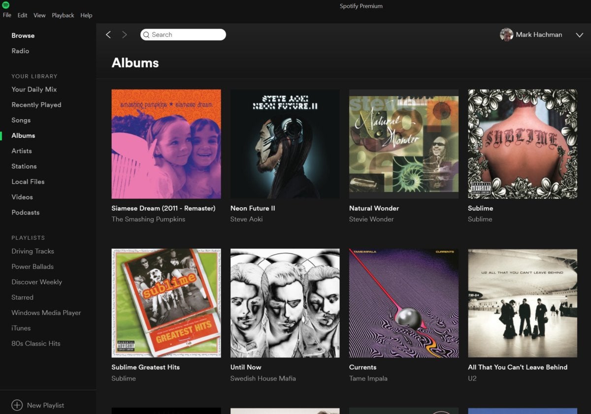
Task: Click the Sublime Greatest Hits title
Action: [146, 367]
